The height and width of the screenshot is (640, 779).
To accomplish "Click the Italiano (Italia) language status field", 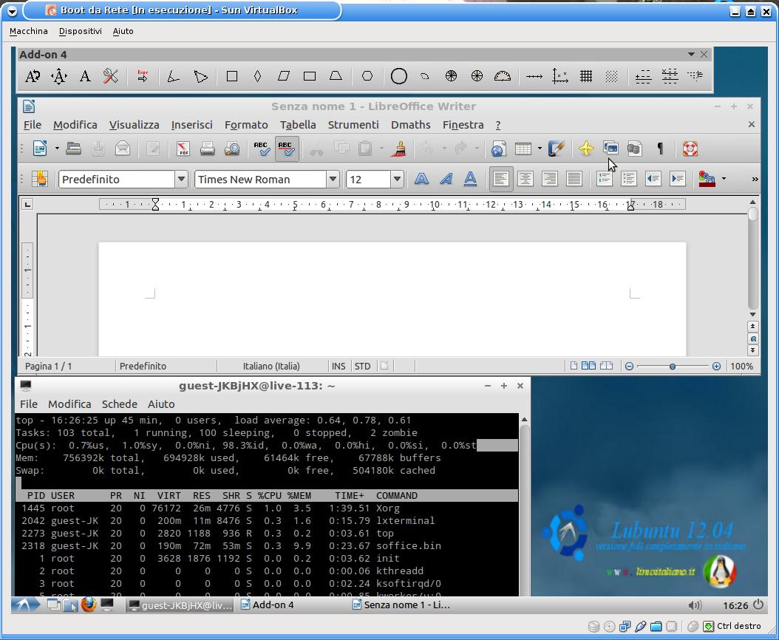I will [x=271, y=367].
